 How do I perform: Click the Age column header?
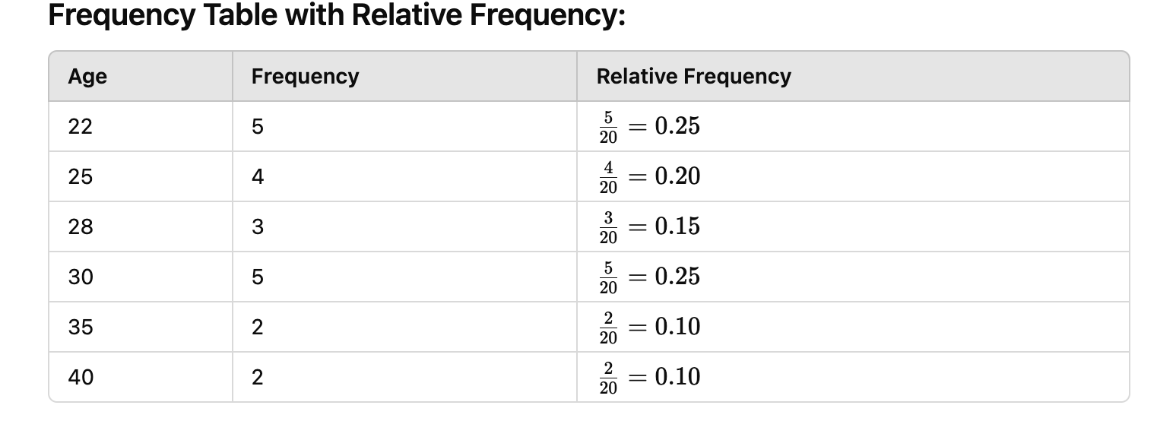[87, 77]
